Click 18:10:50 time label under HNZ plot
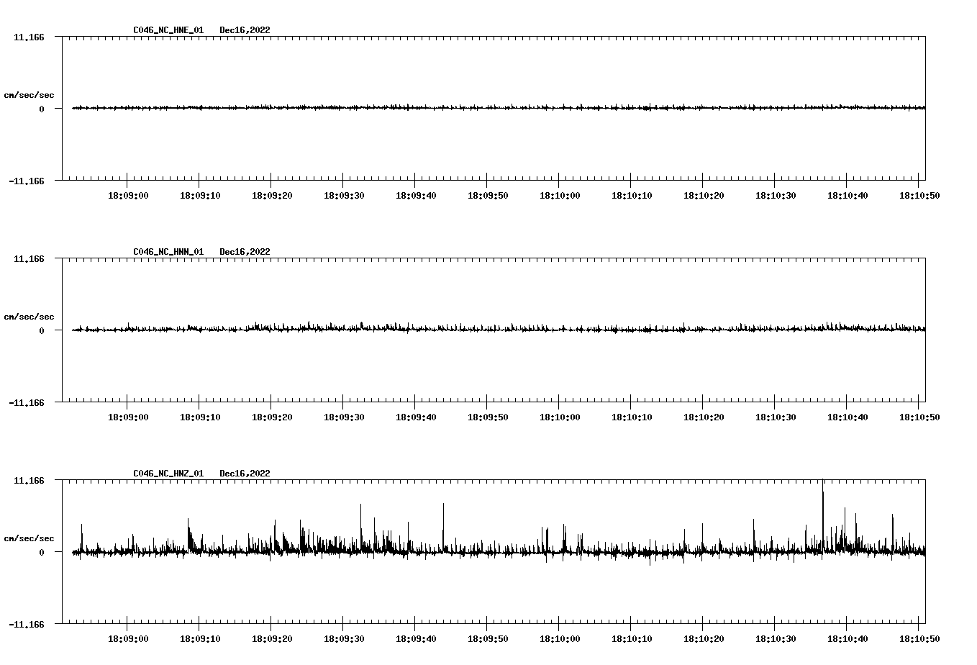The height and width of the screenshot is (665, 977). pos(919,638)
